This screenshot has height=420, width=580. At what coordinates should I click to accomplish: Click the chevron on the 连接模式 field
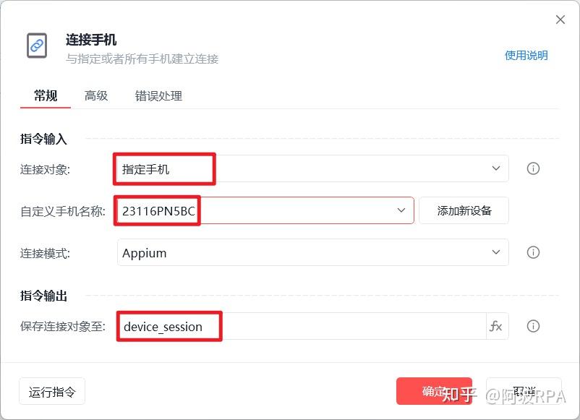(496, 252)
